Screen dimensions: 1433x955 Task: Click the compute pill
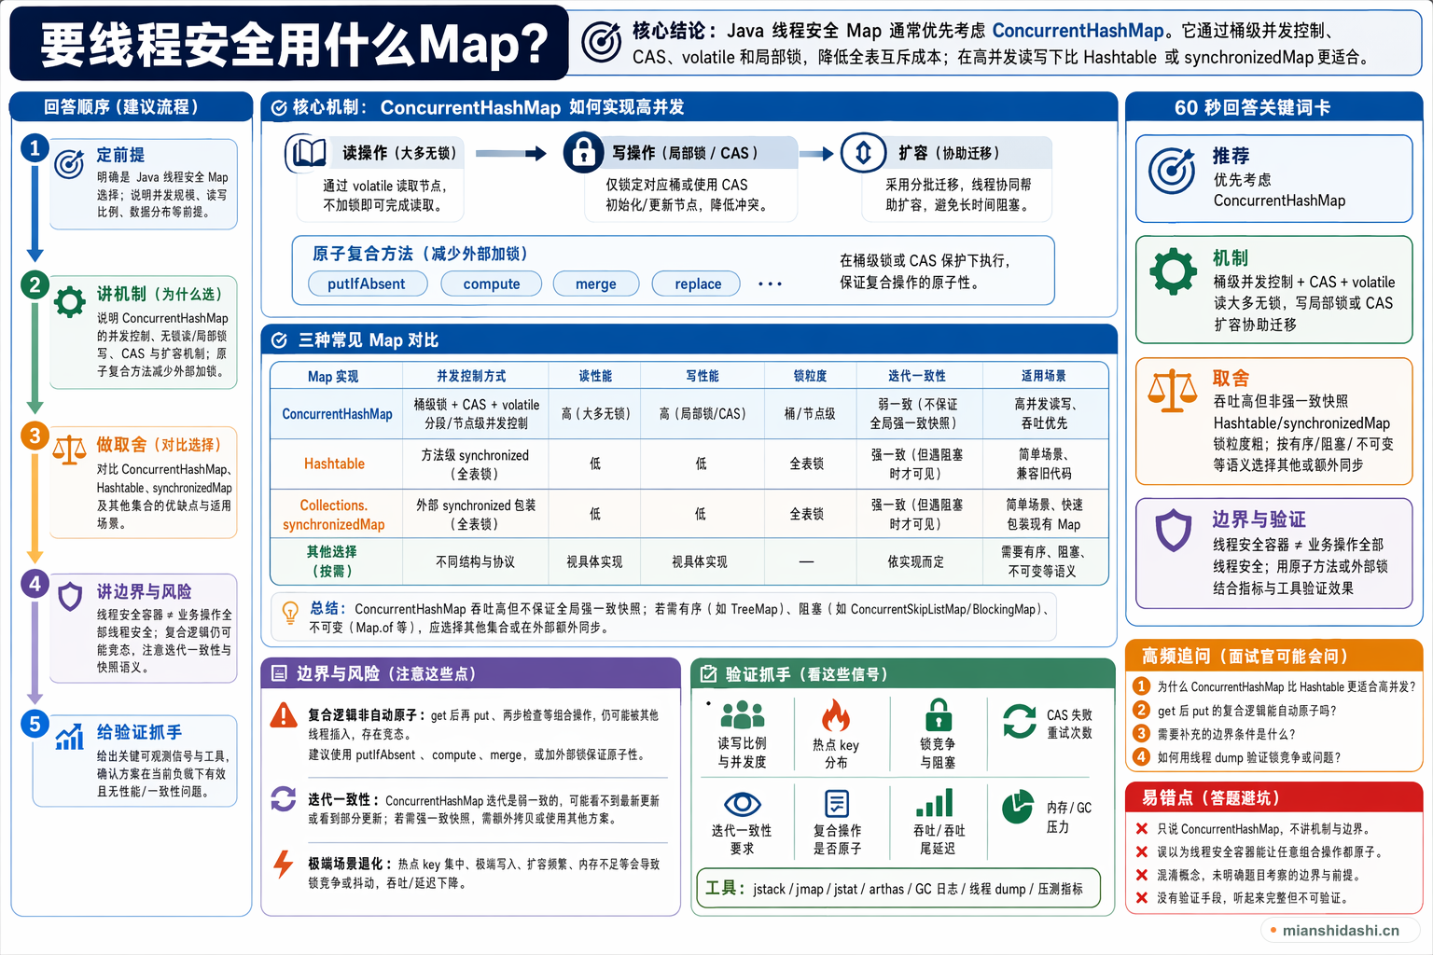[492, 284]
